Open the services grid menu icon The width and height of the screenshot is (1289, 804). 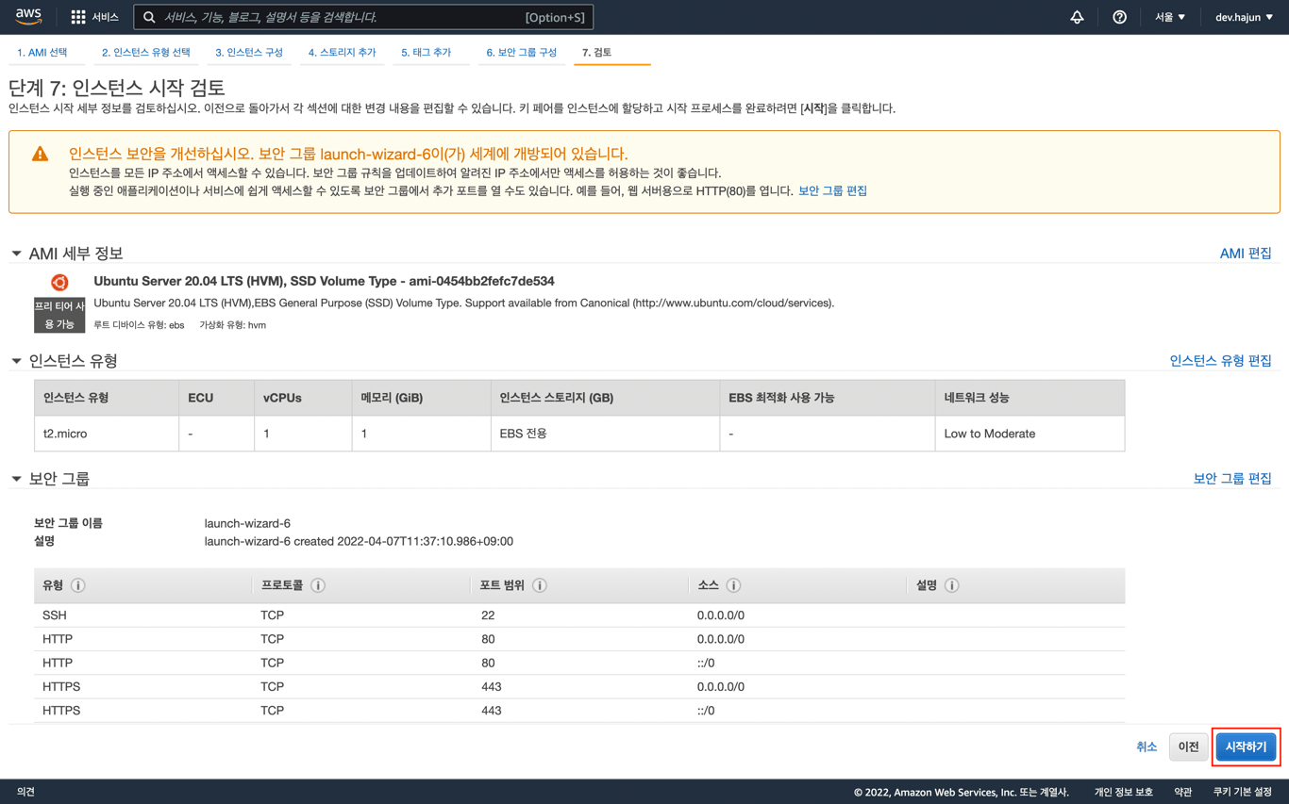click(x=78, y=17)
